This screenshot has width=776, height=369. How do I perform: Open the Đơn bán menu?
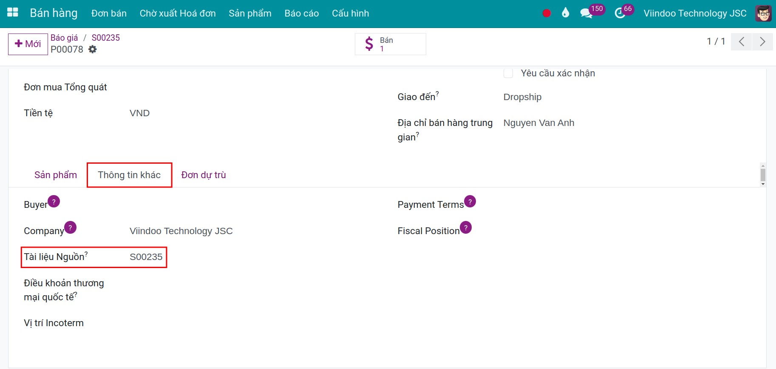[109, 14]
